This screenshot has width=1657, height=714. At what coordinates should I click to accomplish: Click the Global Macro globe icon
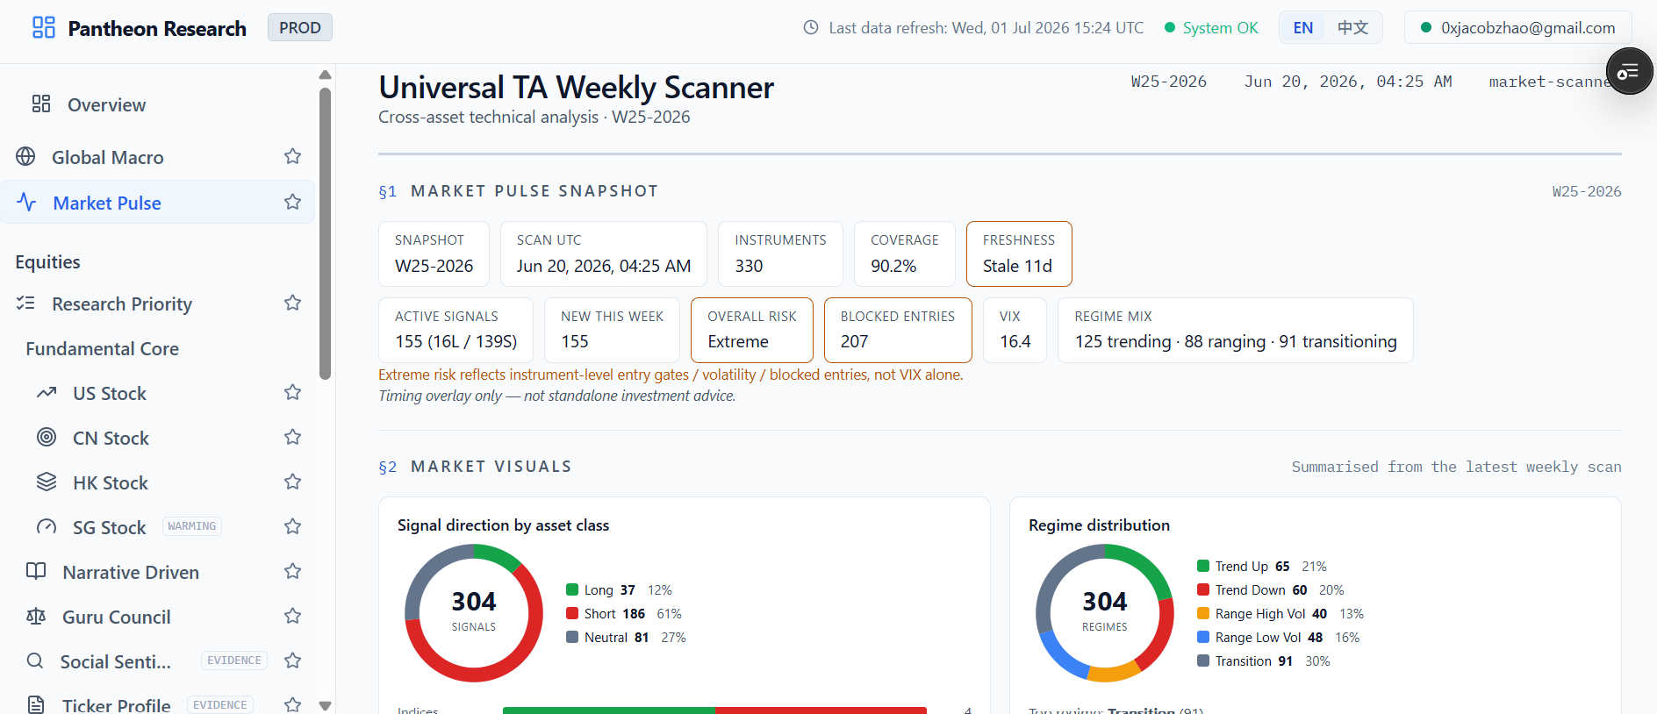point(26,157)
